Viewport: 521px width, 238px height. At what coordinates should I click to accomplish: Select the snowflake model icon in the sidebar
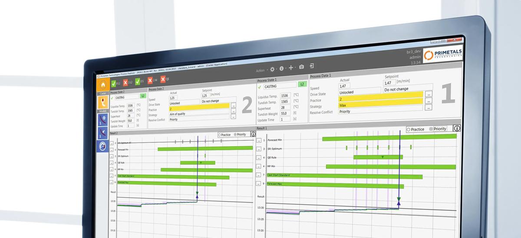[103, 119]
